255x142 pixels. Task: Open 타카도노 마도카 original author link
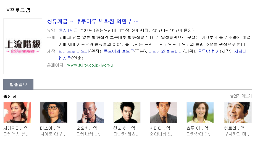click(x=74, y=51)
